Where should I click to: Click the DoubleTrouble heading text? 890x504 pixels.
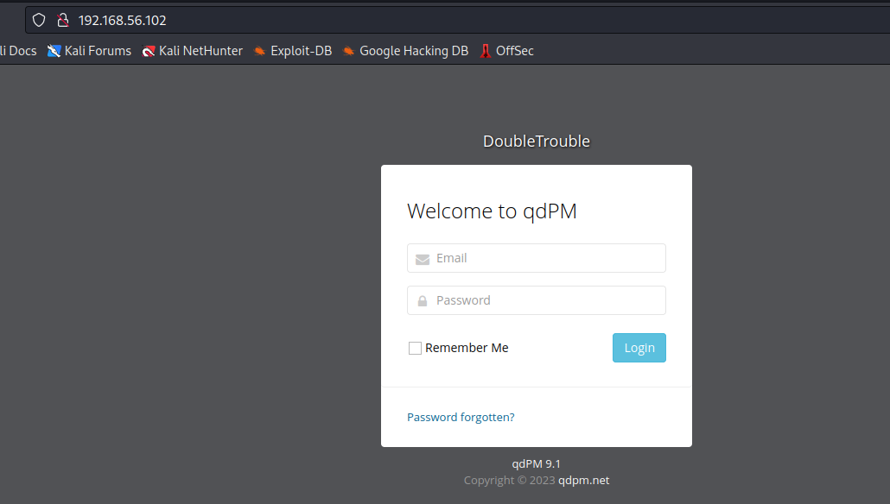click(537, 142)
